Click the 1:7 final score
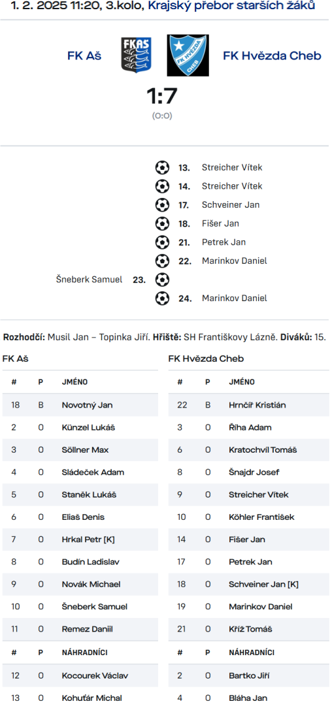Viewport: 330px width, 708px height. pos(162,96)
